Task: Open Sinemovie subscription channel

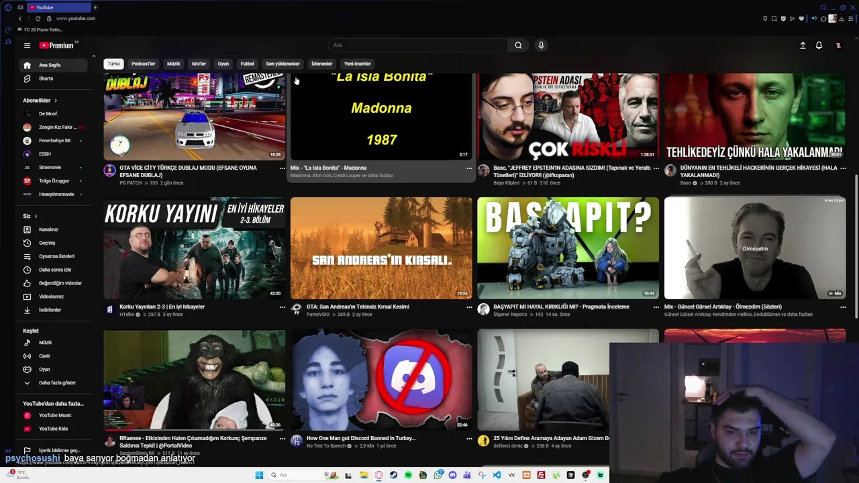Action: tap(54, 168)
